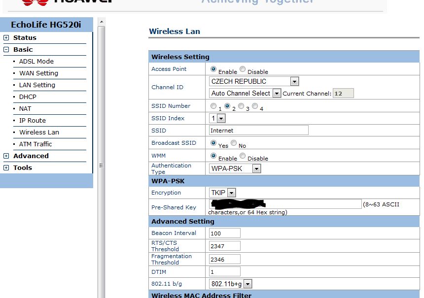The width and height of the screenshot is (424, 298).
Task: Open the WAN Setting page
Action: click(x=38, y=73)
